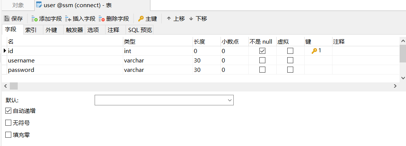This screenshot has width=406, height=146.
Task: Click the Add Field (添加字段) icon
Action: click(x=34, y=18)
